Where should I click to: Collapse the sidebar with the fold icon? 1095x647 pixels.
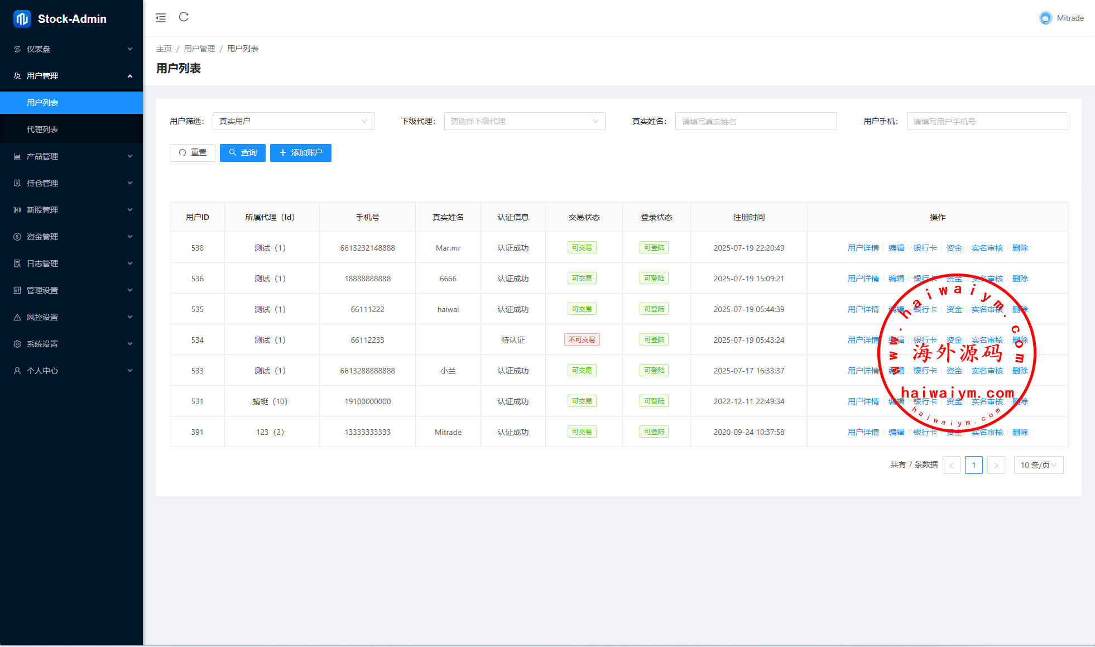[x=161, y=18]
